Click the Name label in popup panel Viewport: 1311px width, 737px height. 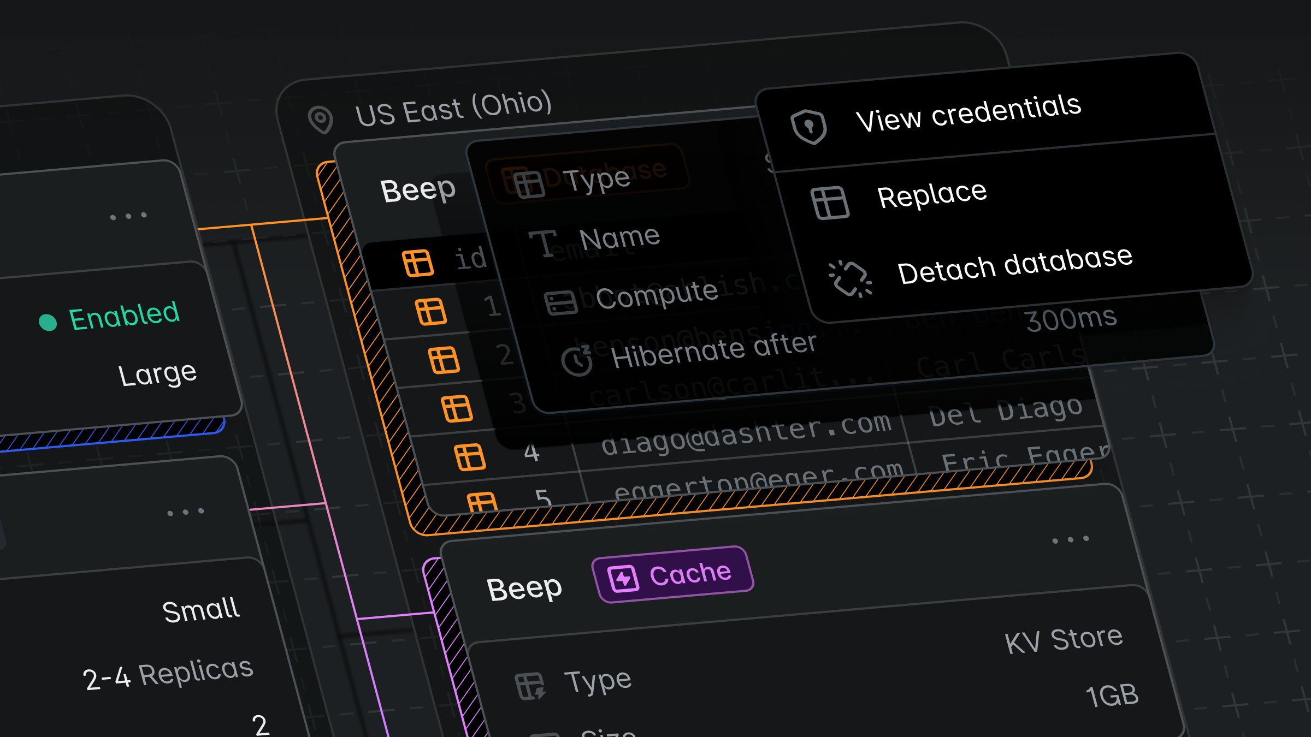pyautogui.click(x=619, y=238)
